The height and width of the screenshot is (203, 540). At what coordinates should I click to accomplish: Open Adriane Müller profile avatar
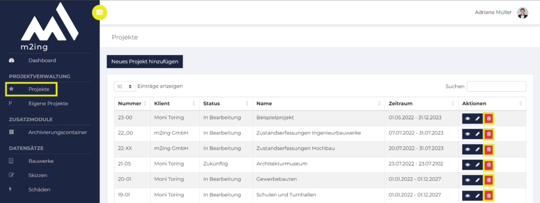coord(523,13)
